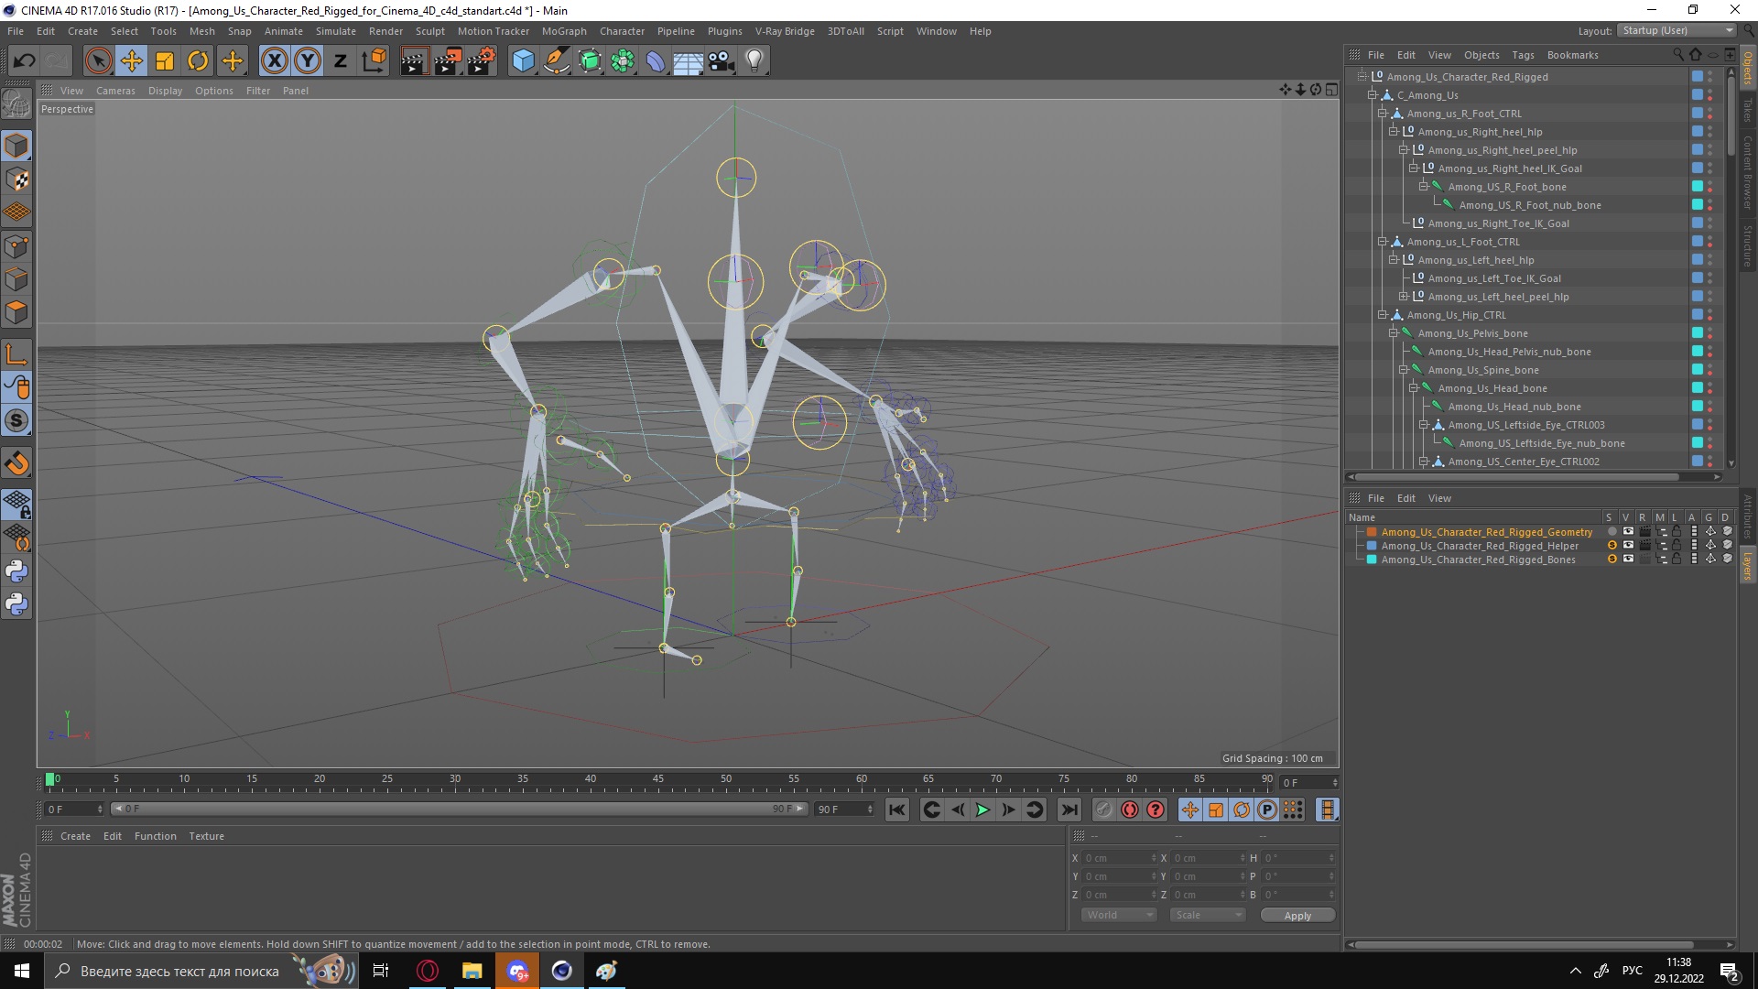Switch to Model mode in left palette

[x=16, y=146]
